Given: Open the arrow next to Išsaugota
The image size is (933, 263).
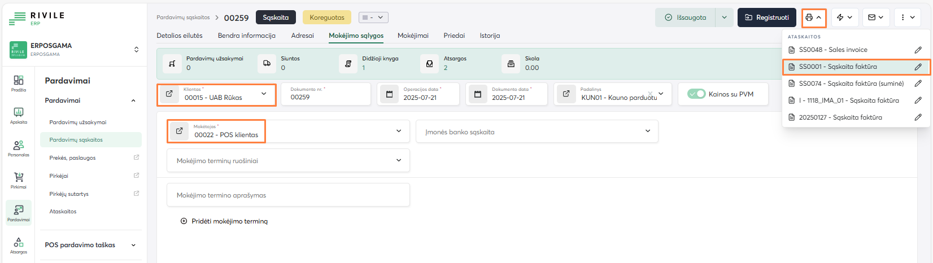Looking at the screenshot, I should coord(724,17).
